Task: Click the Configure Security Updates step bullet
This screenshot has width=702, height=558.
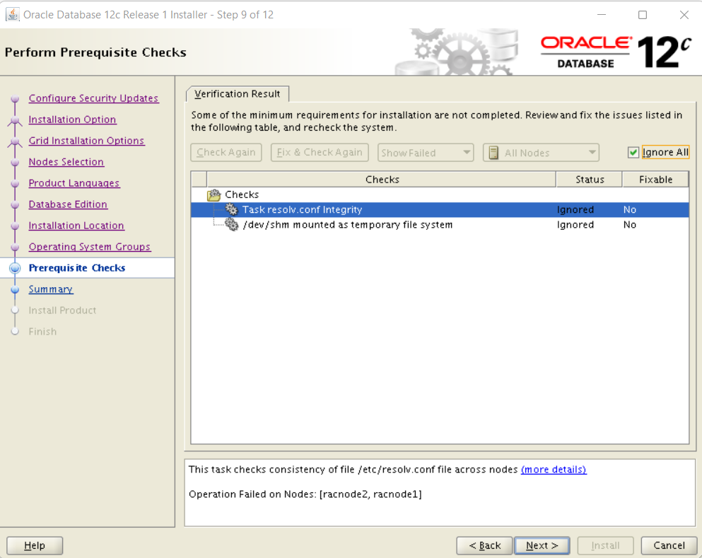Action: point(15,98)
